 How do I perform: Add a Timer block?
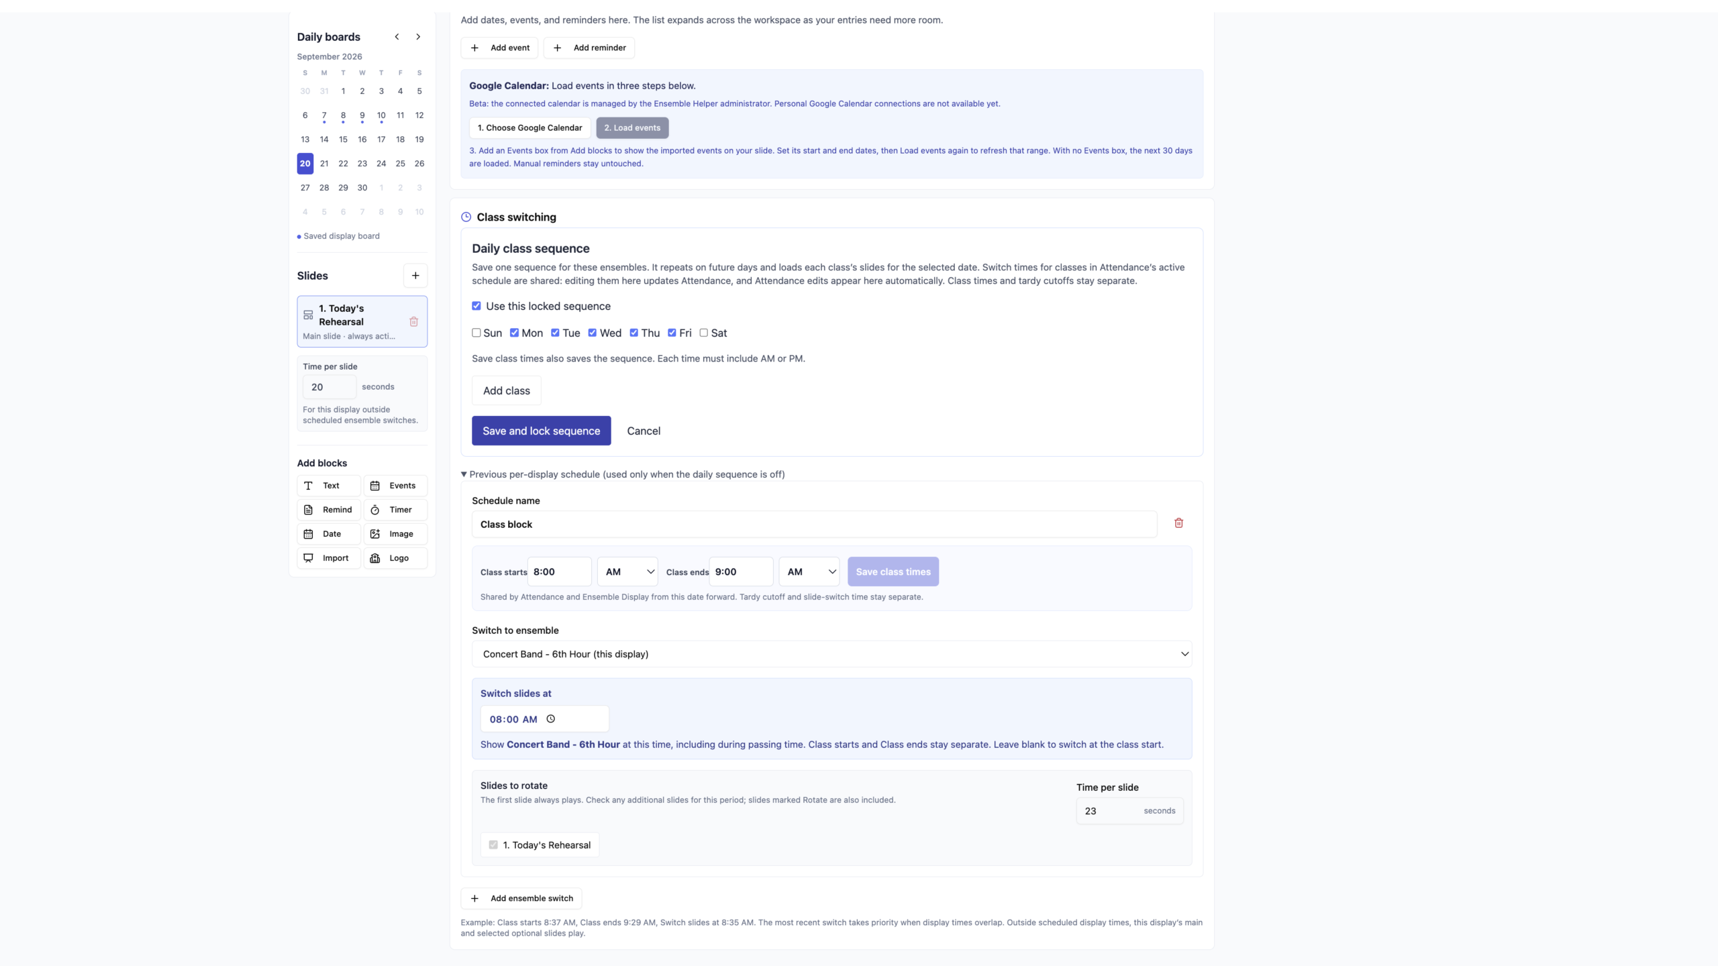click(x=395, y=510)
